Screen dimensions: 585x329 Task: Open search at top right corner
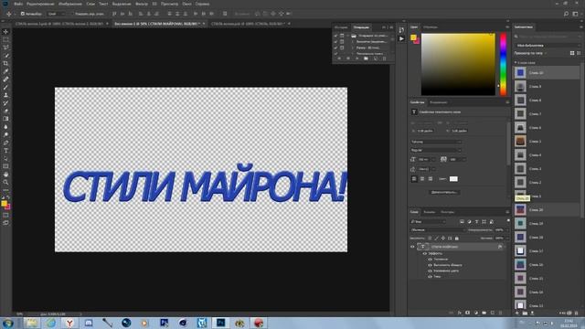point(567,14)
